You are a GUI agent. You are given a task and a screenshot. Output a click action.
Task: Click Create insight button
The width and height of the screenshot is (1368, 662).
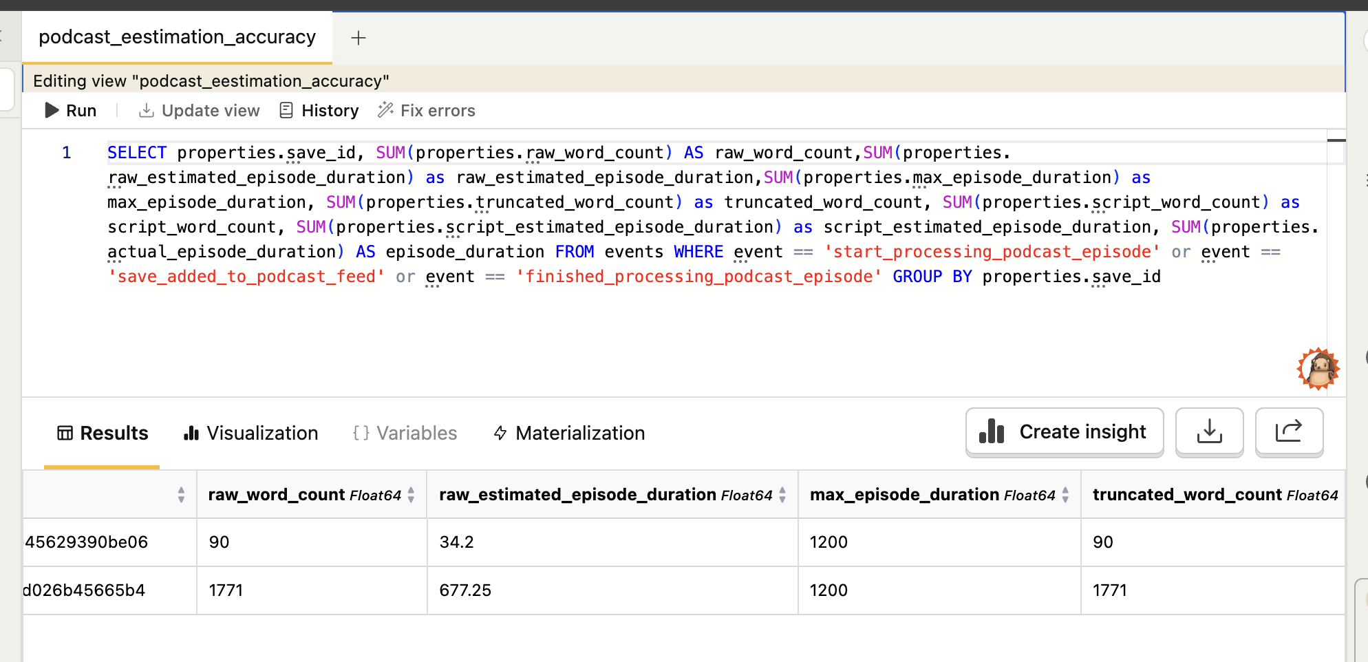1064,432
